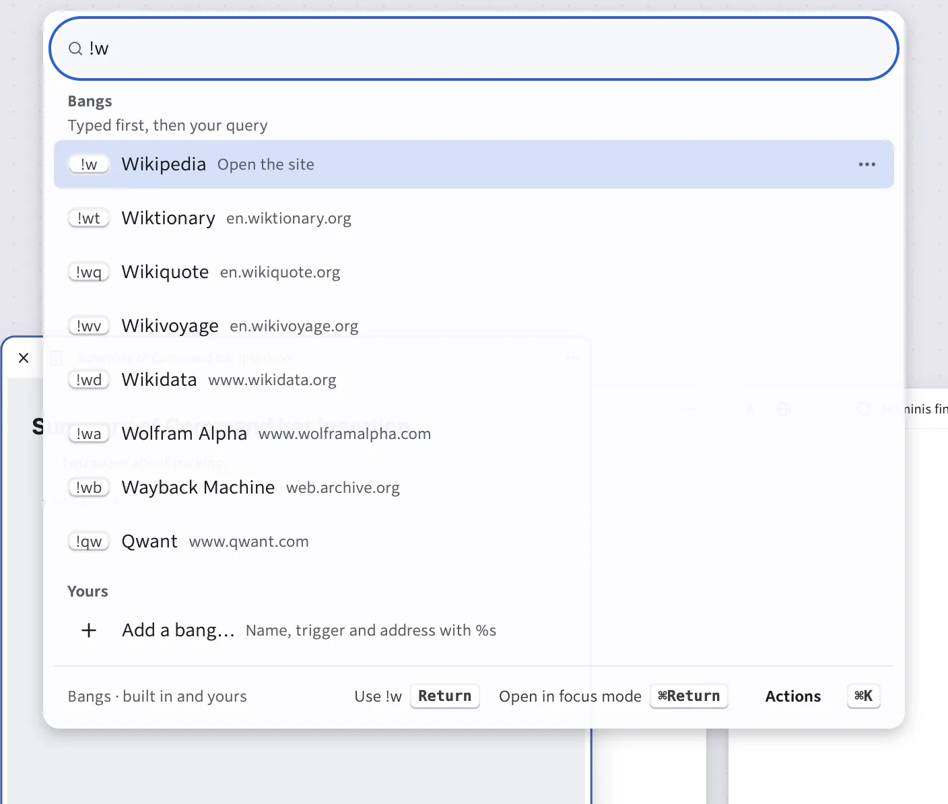948x804 pixels.
Task: Click the ⌘Return focus mode shortcut button
Action: point(689,696)
